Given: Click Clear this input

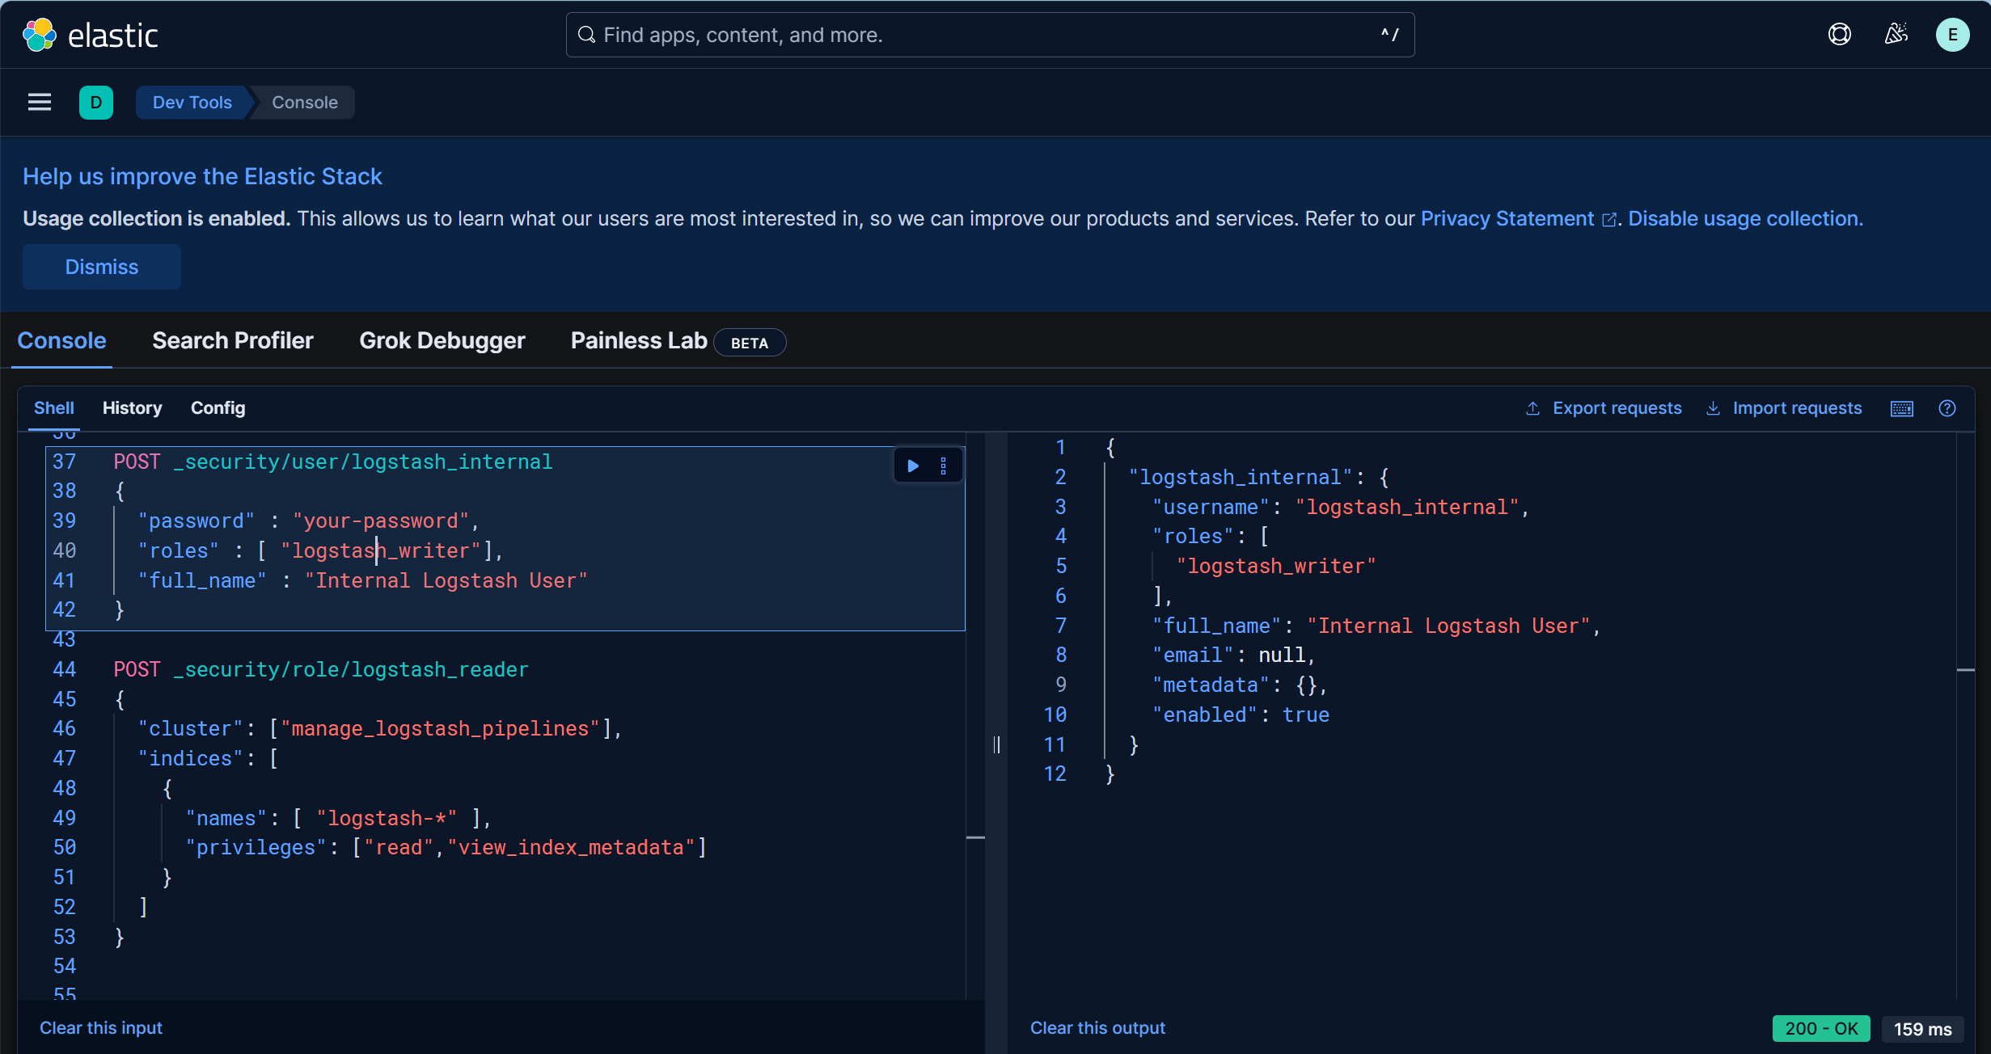Looking at the screenshot, I should [x=101, y=1028].
